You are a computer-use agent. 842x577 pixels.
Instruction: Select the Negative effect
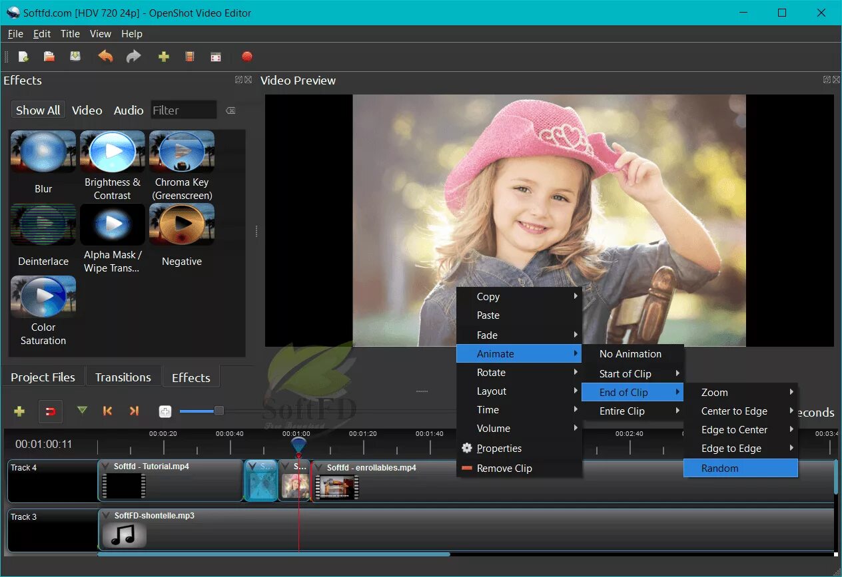click(x=181, y=224)
